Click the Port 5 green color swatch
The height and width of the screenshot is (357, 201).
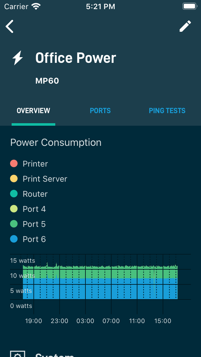14,223
